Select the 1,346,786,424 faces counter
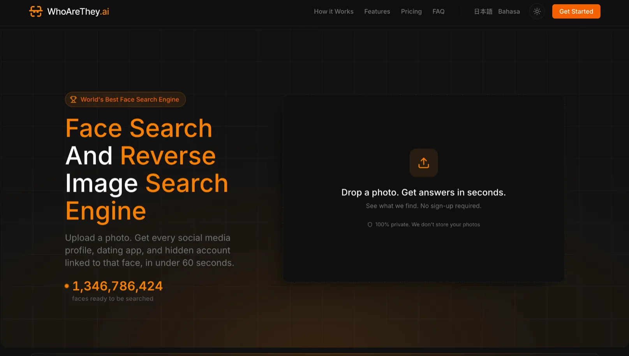This screenshot has height=356, width=629. tap(118, 286)
